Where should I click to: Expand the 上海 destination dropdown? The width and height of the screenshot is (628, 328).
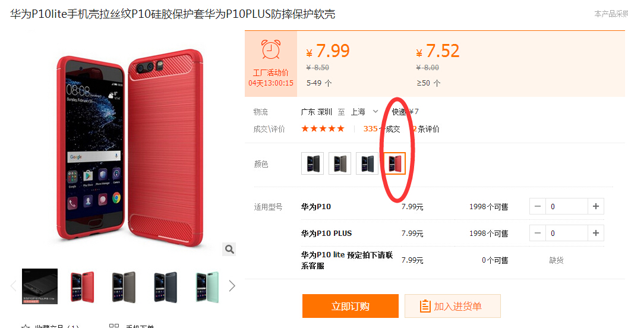click(x=375, y=111)
